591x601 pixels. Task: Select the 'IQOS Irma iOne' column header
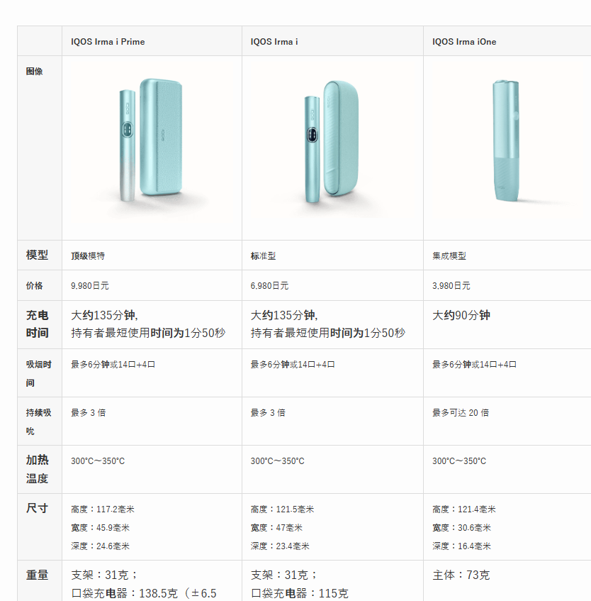[464, 42]
